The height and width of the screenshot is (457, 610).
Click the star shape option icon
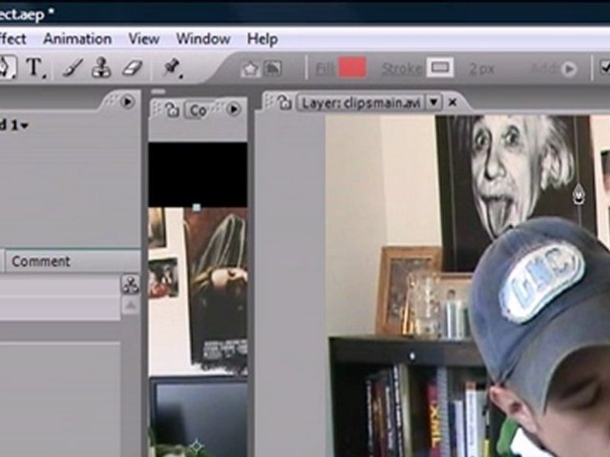point(250,69)
